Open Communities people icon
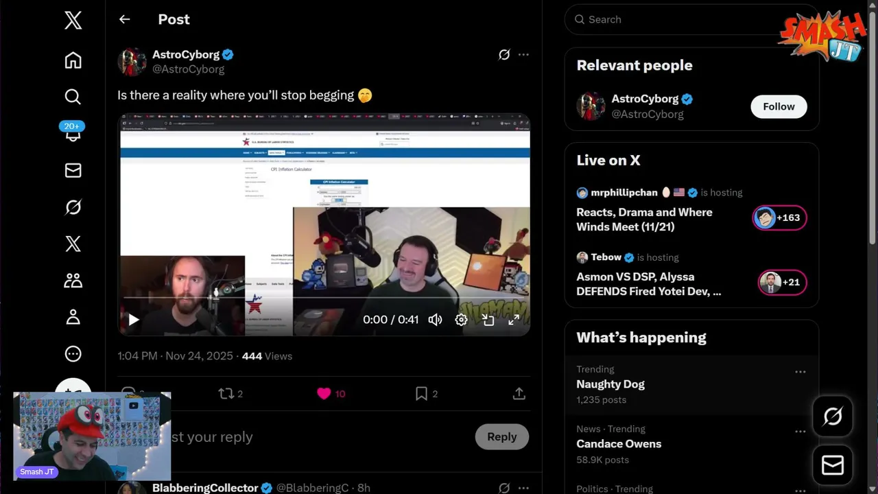Screen dimensions: 878x494 click(x=73, y=280)
